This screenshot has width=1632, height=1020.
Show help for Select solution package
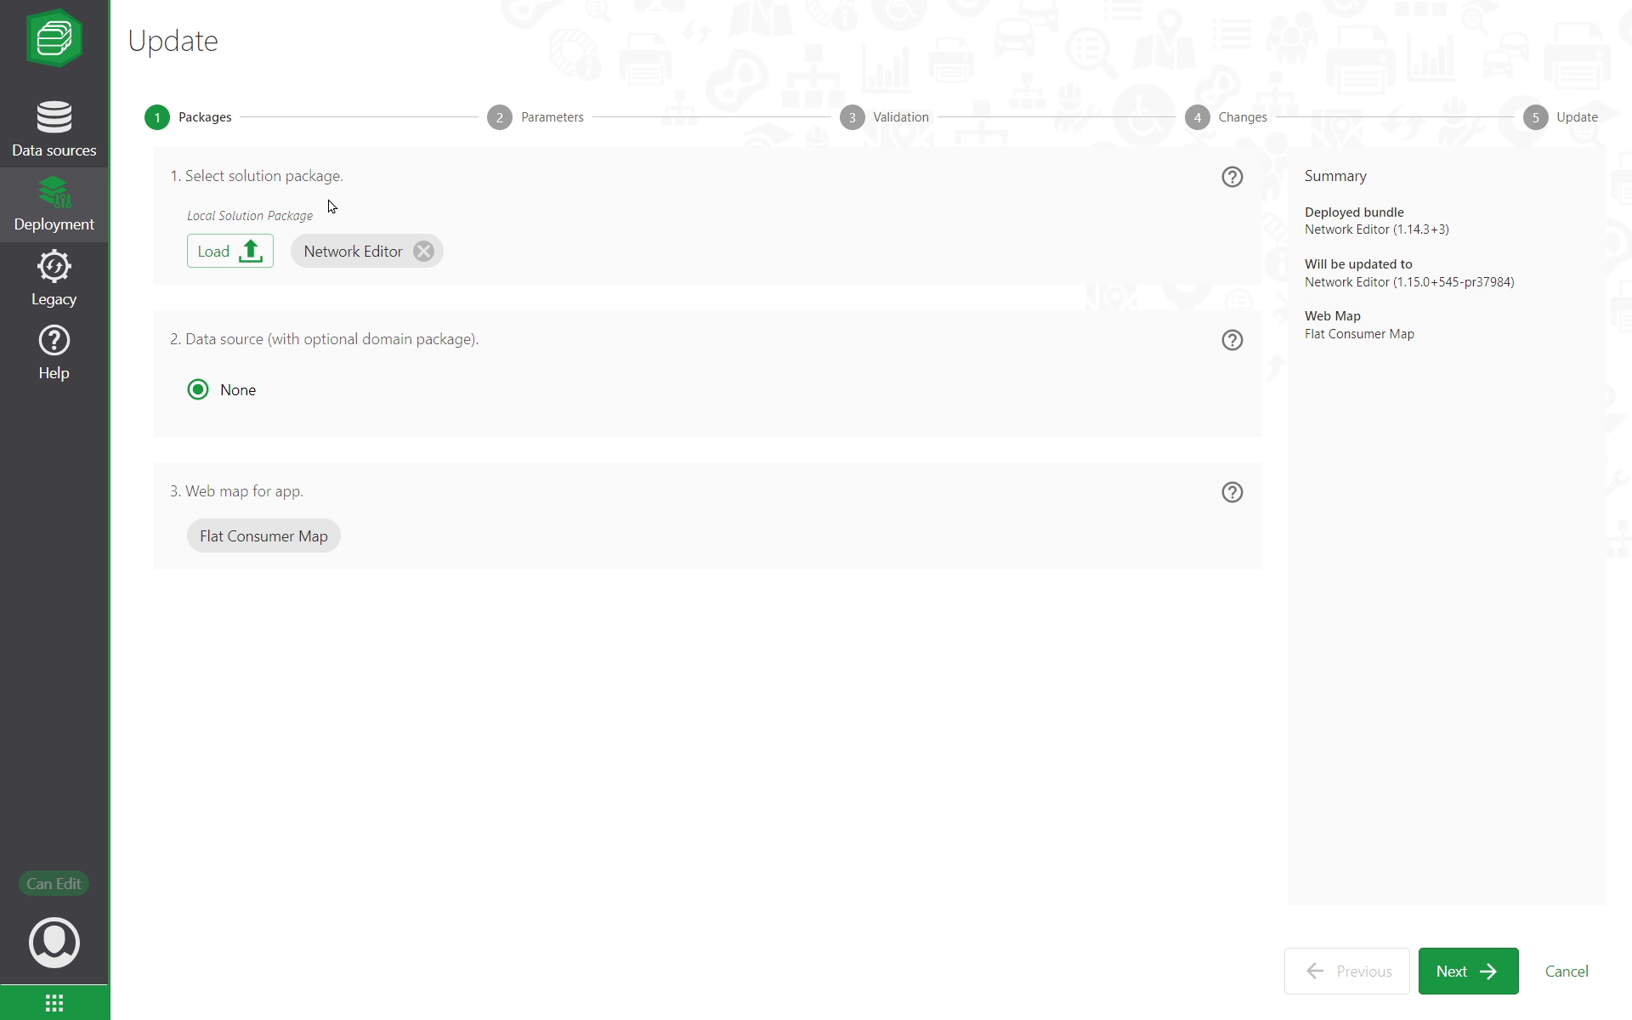[x=1232, y=177]
